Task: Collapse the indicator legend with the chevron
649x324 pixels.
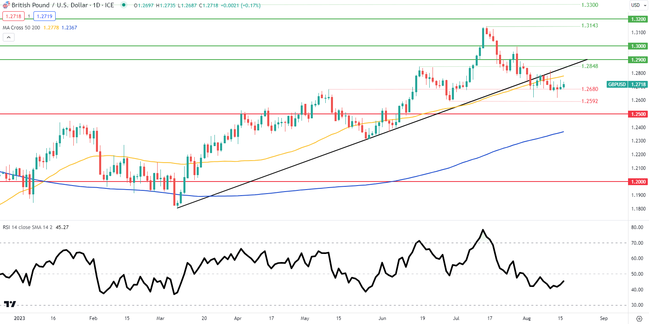Action: [8, 37]
